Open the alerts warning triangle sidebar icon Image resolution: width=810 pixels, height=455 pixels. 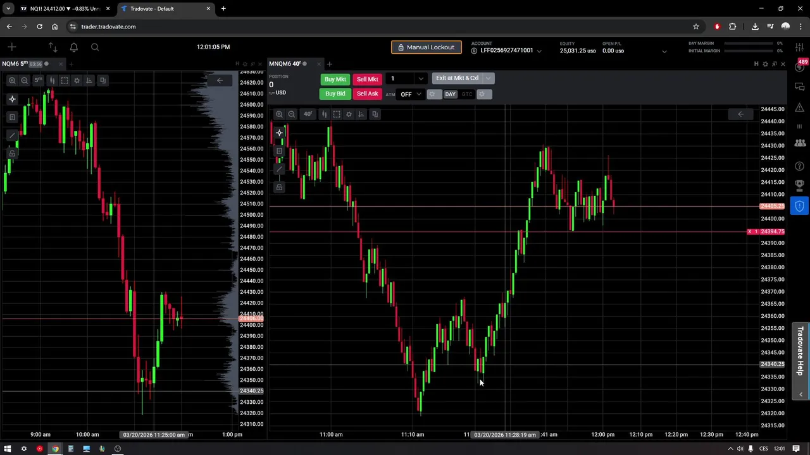[x=800, y=107]
